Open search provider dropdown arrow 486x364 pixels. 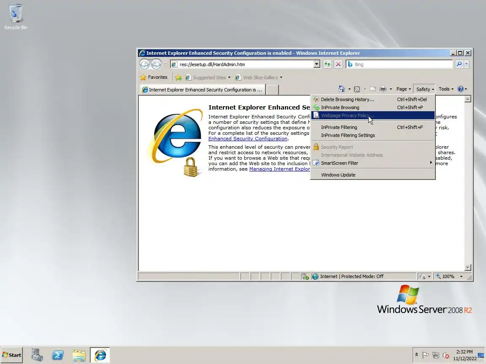[467, 64]
